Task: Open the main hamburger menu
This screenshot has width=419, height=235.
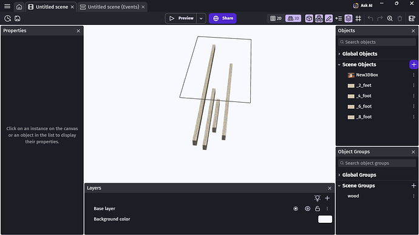Action: (7, 7)
